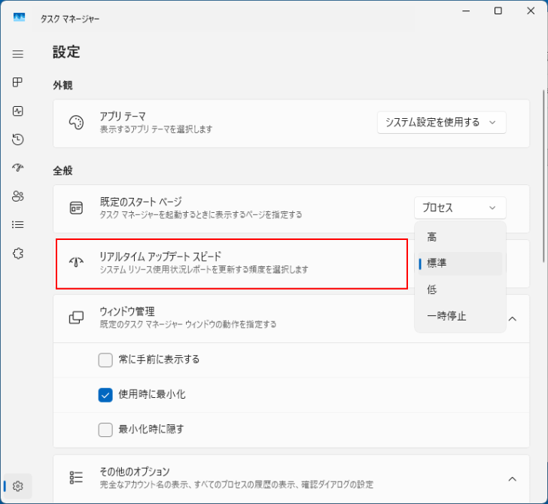Image resolution: width=548 pixels, height=504 pixels.
Task: Enable 常に手前に表示する checkbox
Action: point(105,360)
